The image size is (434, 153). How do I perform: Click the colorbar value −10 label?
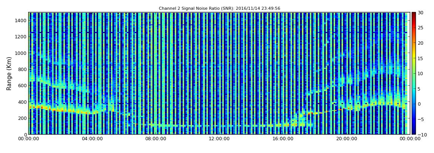pyautogui.click(x=422, y=135)
